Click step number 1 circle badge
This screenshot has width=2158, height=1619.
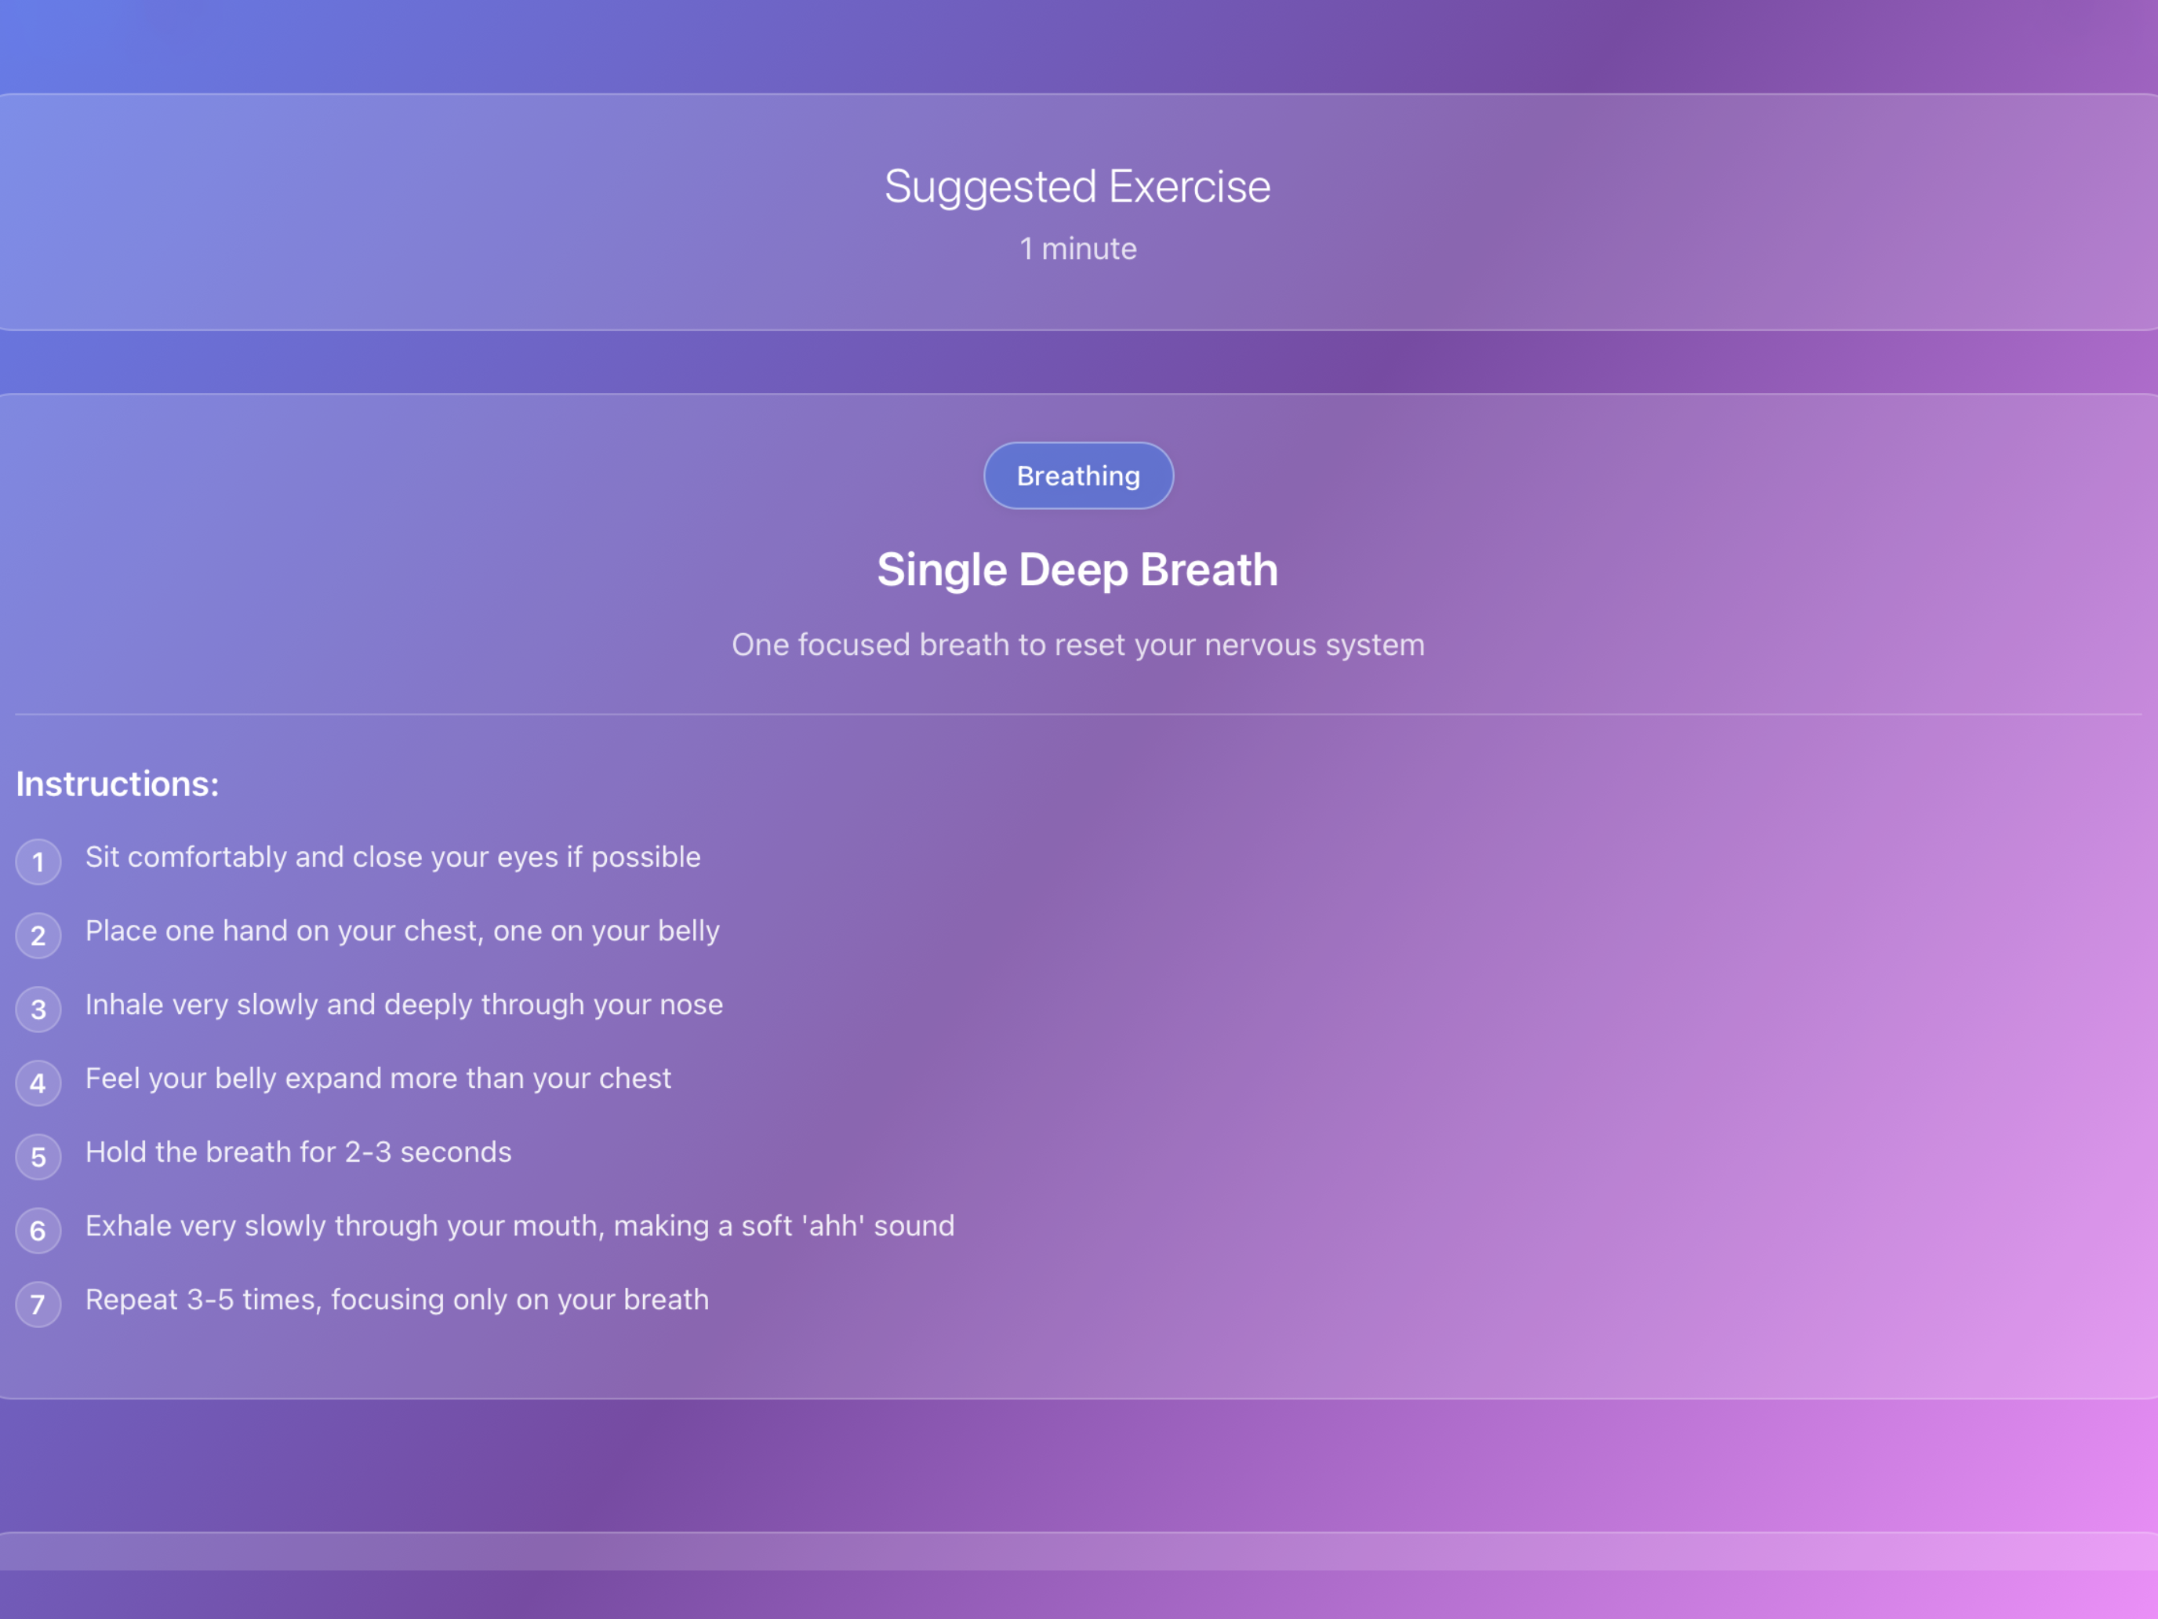pyautogui.click(x=38, y=862)
